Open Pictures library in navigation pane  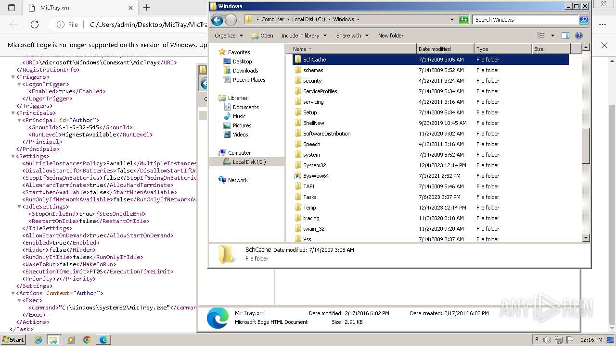242,125
